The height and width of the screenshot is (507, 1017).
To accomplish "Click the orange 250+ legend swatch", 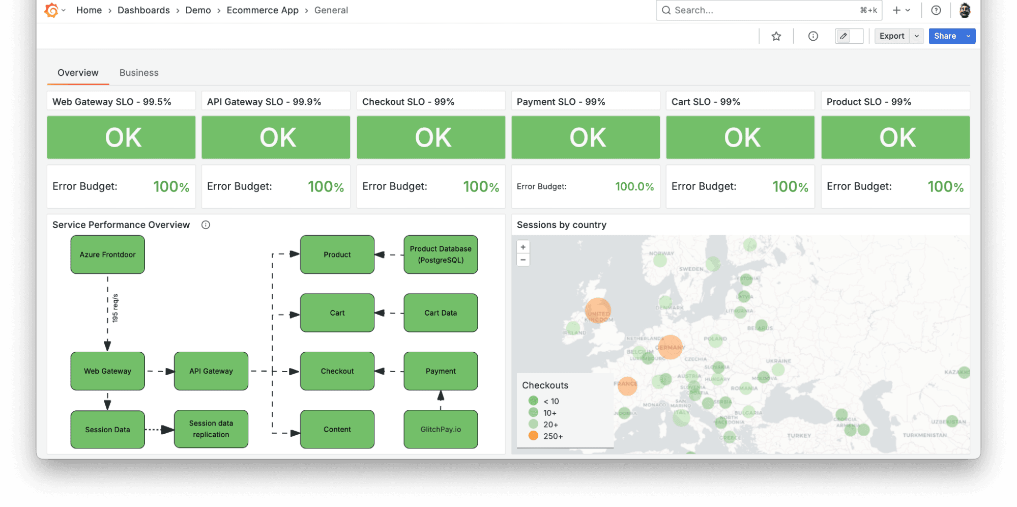I will point(533,436).
